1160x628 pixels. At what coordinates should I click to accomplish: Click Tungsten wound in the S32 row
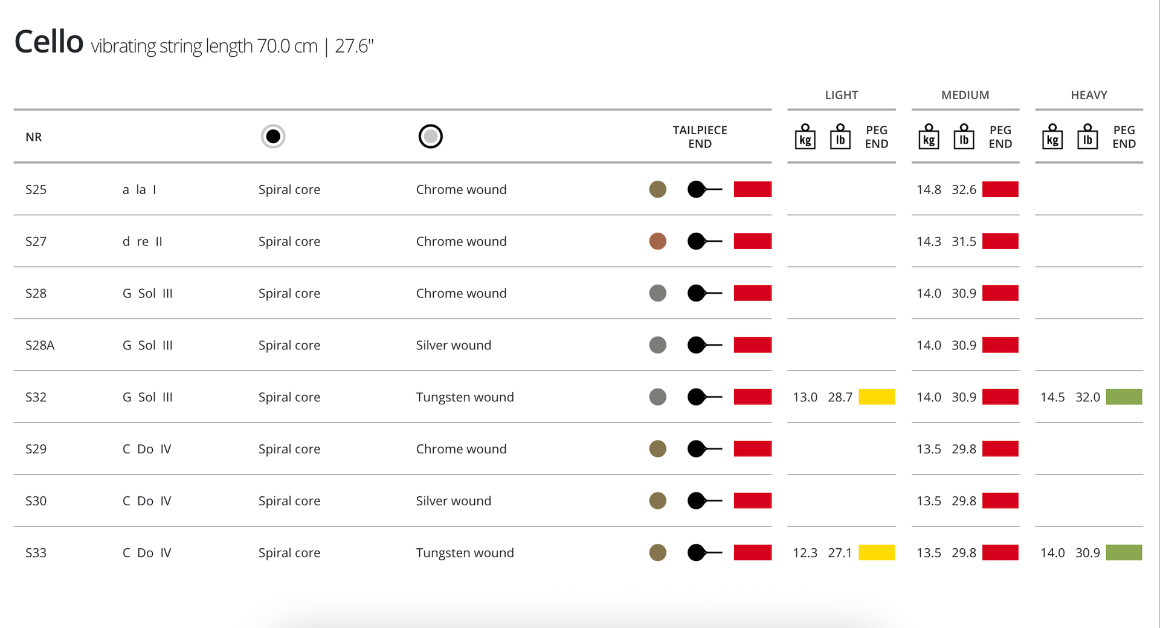[x=465, y=397]
